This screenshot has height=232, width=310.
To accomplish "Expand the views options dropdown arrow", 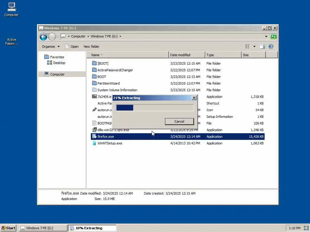I will 254,47.
